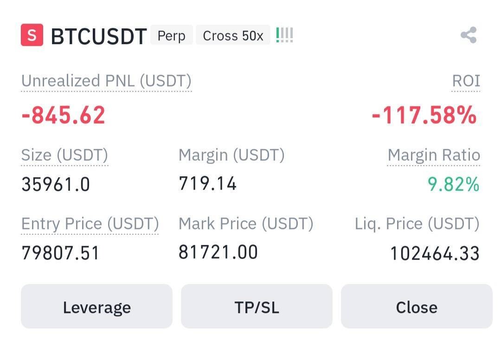Tap the Size (USDT) label
The width and height of the screenshot is (501, 346).
coord(64,155)
